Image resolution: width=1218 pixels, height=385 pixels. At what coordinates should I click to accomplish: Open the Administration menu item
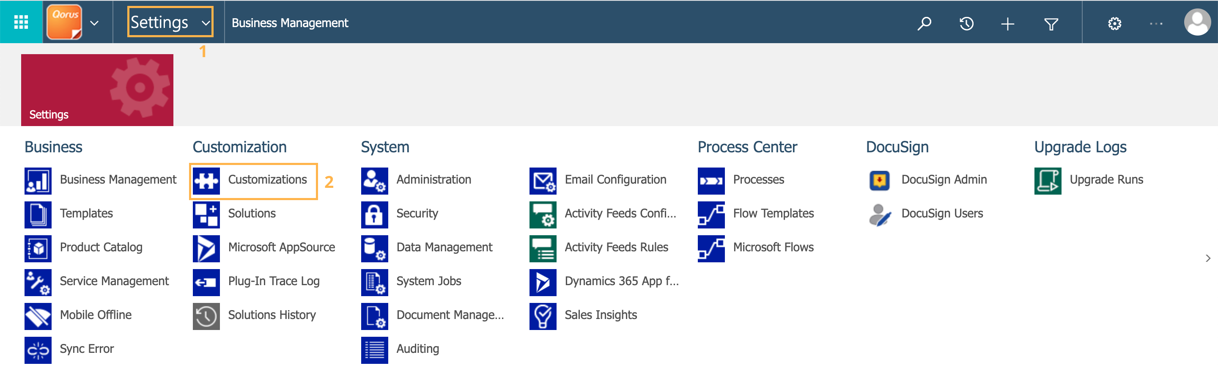(x=433, y=180)
